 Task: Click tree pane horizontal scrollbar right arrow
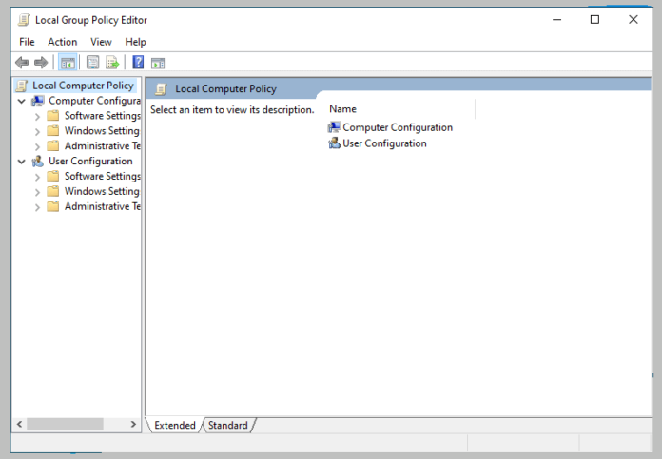134,424
